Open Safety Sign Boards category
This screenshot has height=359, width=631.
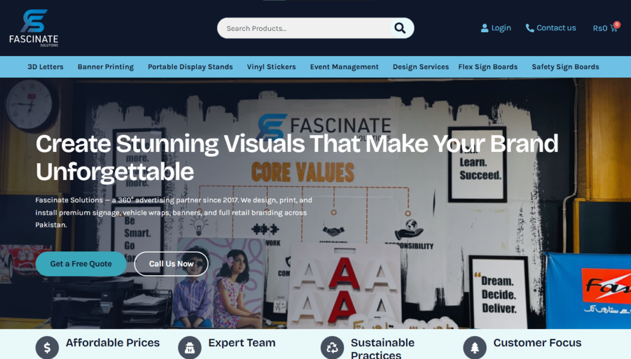coord(565,67)
